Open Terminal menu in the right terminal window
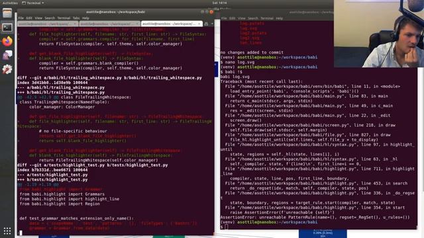The image size is (424, 238). [x=267, y=19]
